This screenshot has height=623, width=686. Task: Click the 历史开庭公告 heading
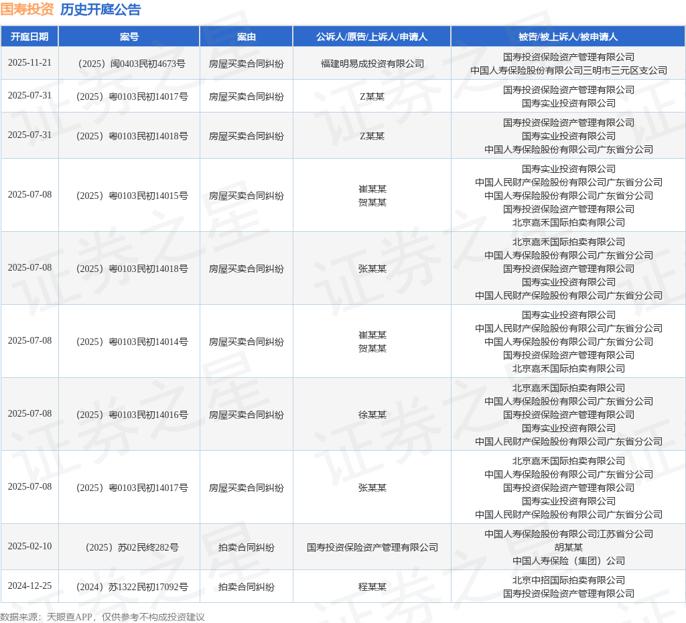click(100, 9)
